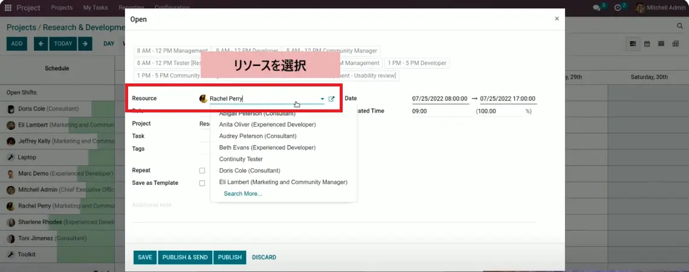Open the apps grid menu icon
Screen dimensions: 689x272
8,8
